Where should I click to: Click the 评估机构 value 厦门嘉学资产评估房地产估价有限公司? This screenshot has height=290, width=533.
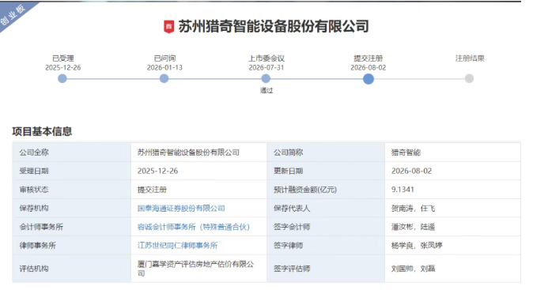click(x=195, y=269)
